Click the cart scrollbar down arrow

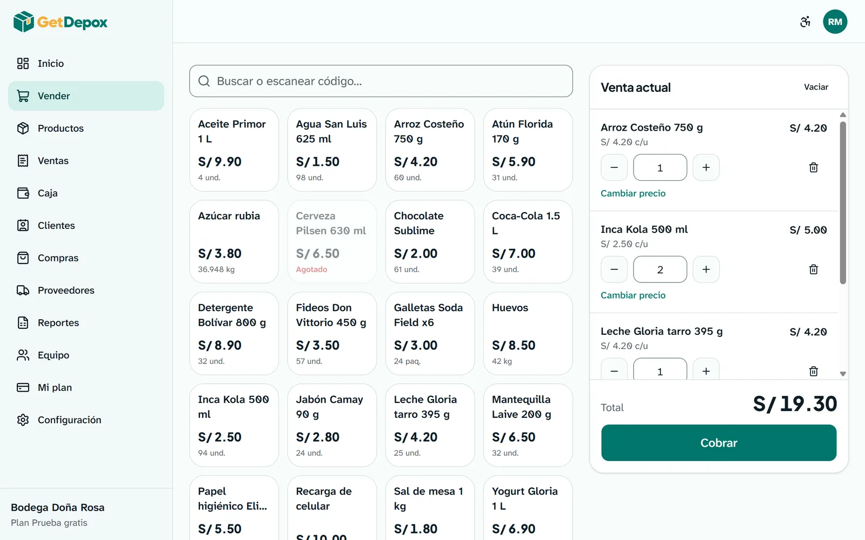843,374
